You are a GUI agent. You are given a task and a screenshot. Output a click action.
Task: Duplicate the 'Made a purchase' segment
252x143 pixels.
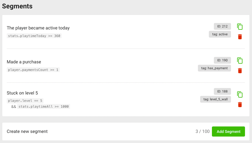240,61
